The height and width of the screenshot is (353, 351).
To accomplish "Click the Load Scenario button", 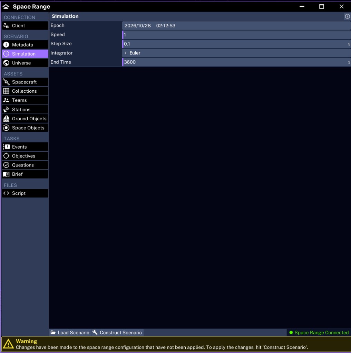I will point(70,332).
